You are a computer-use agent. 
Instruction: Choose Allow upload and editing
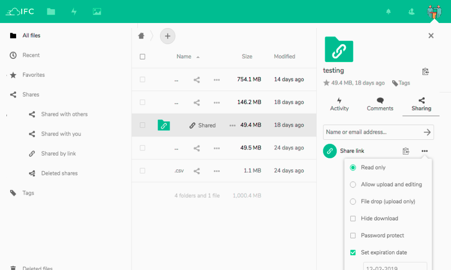pyautogui.click(x=353, y=184)
